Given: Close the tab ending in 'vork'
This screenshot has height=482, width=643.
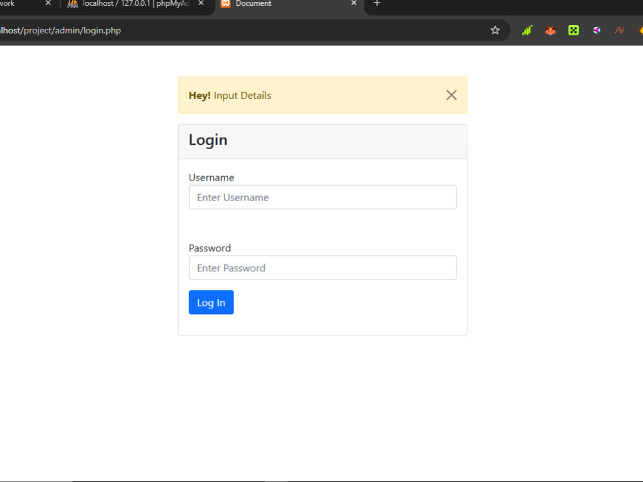Looking at the screenshot, I should 48,3.
